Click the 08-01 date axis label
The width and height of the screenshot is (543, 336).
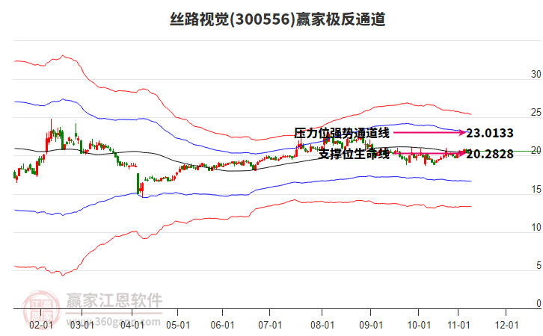[x=322, y=325]
